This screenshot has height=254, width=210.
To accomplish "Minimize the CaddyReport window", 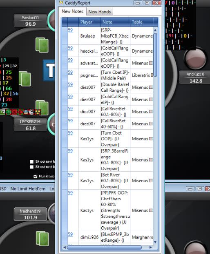I will (138, 3).
